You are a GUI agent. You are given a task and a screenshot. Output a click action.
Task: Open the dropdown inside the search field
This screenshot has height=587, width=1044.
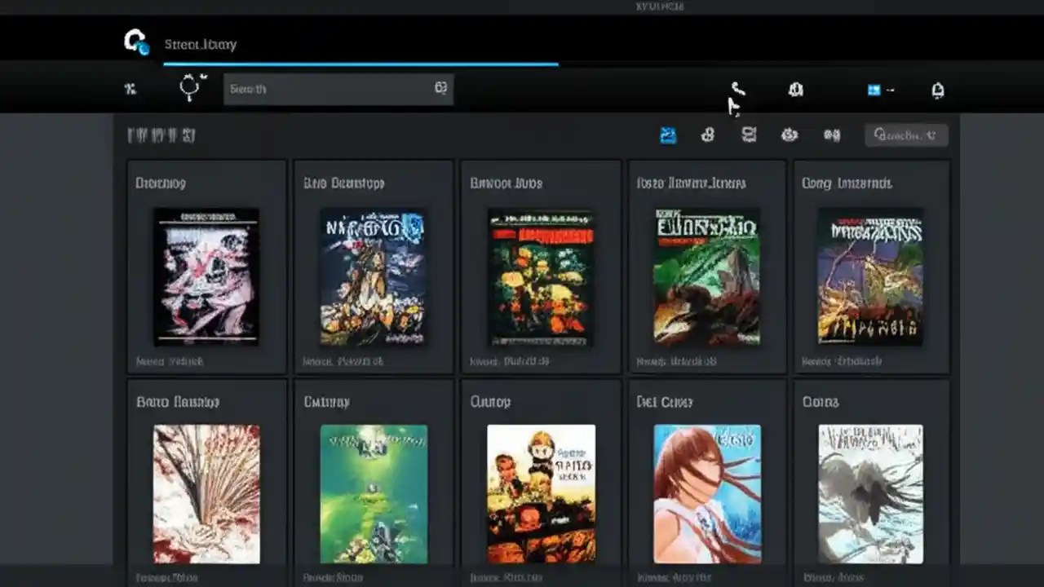click(440, 89)
